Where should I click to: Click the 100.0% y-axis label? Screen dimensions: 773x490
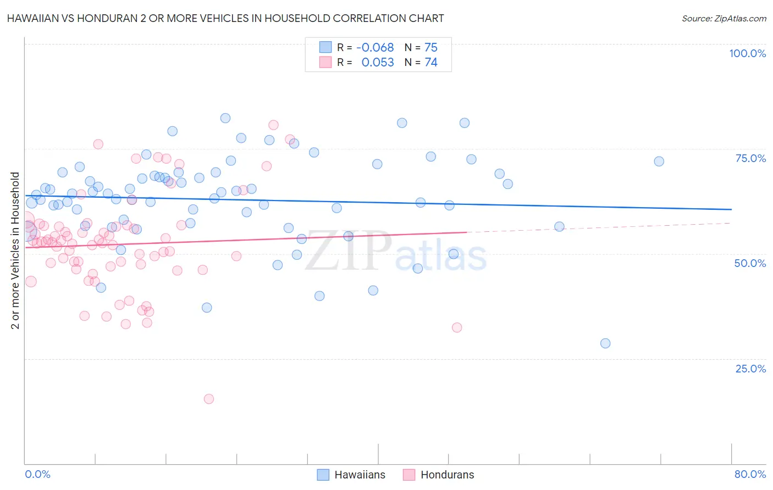click(748, 53)
